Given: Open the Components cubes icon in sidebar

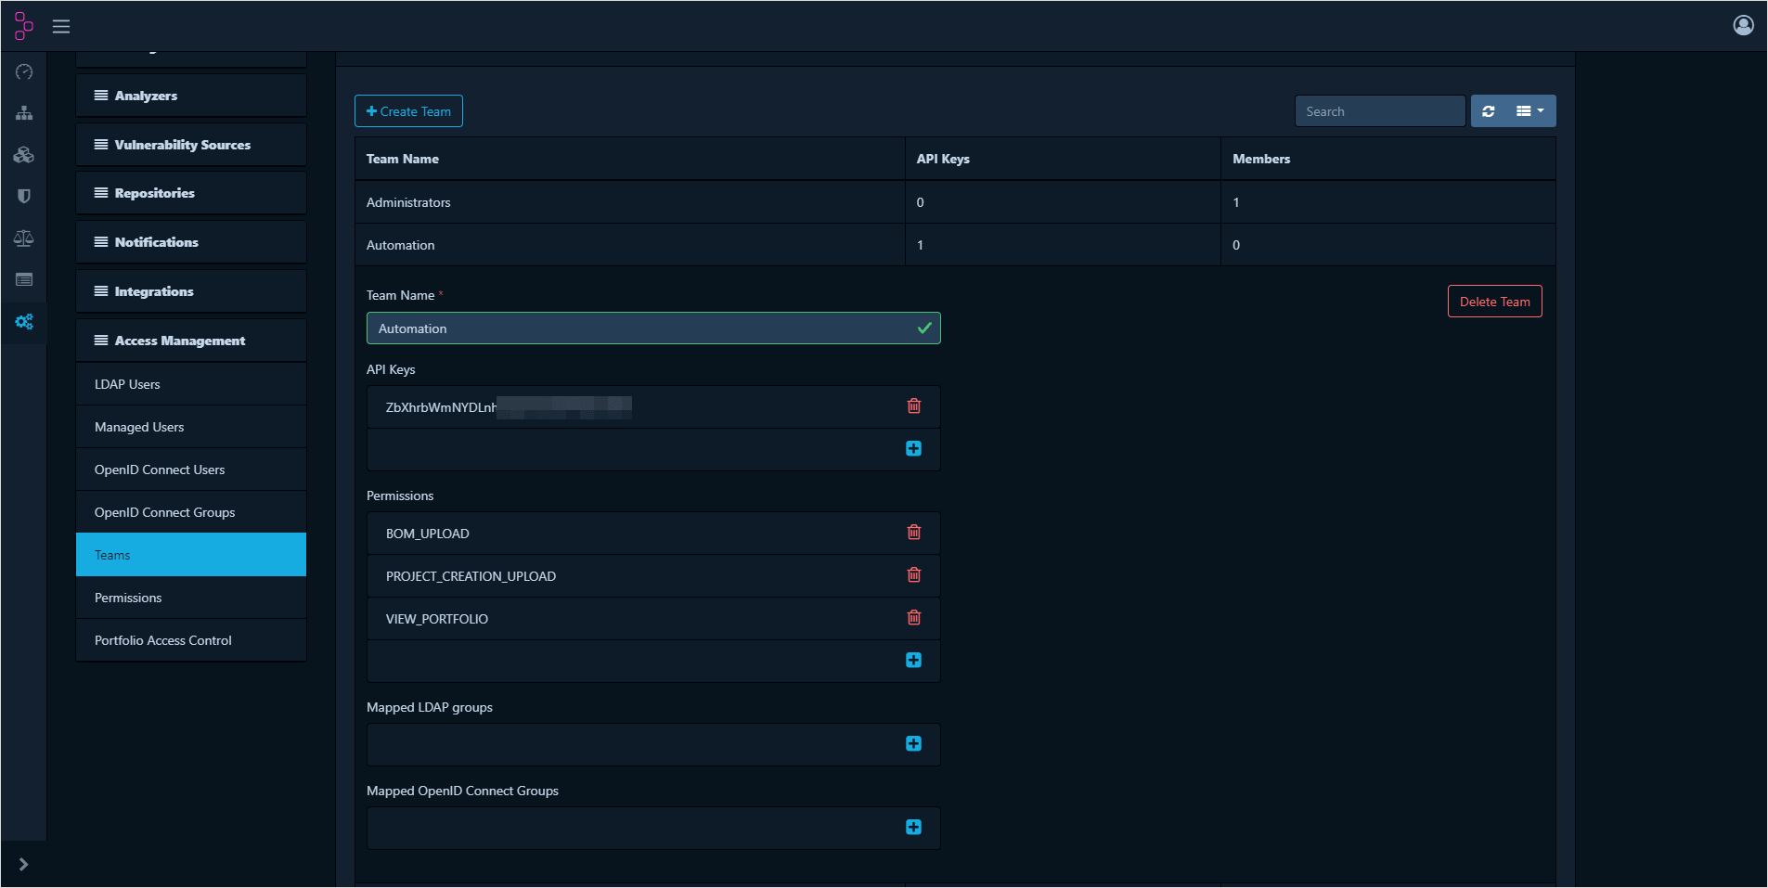Looking at the screenshot, I should 24,155.
